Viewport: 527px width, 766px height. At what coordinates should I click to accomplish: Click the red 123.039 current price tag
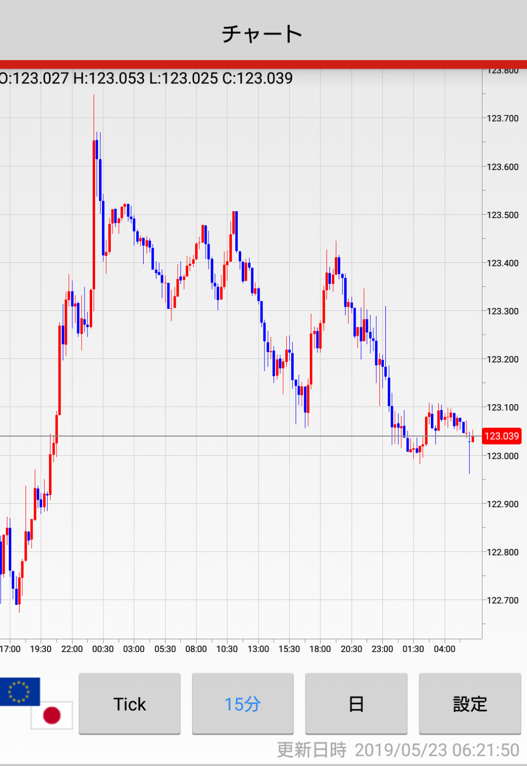(x=501, y=436)
